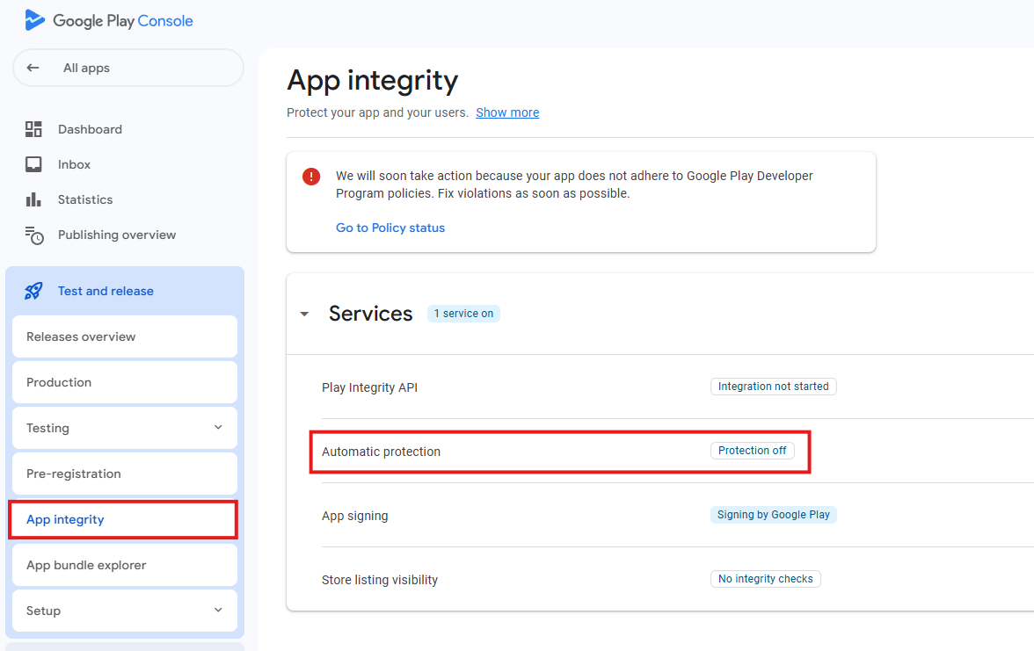This screenshot has height=651, width=1034.
Task: Click the App integrity page title
Action: coord(373,81)
